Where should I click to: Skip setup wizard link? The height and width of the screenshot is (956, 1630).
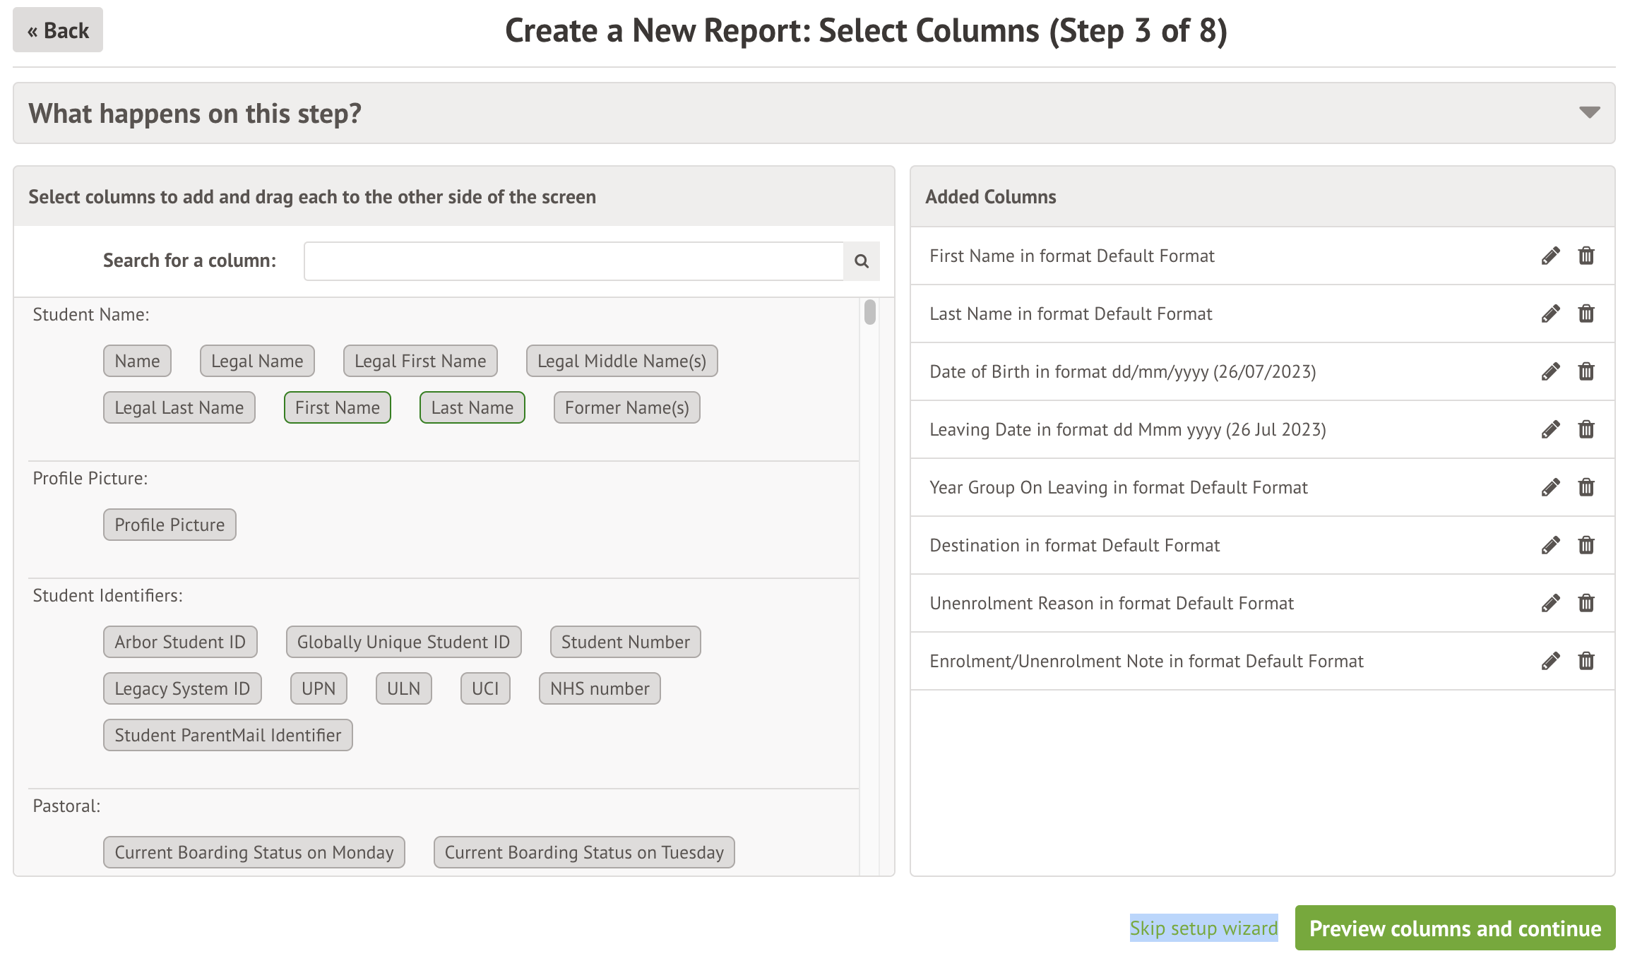1203,928
